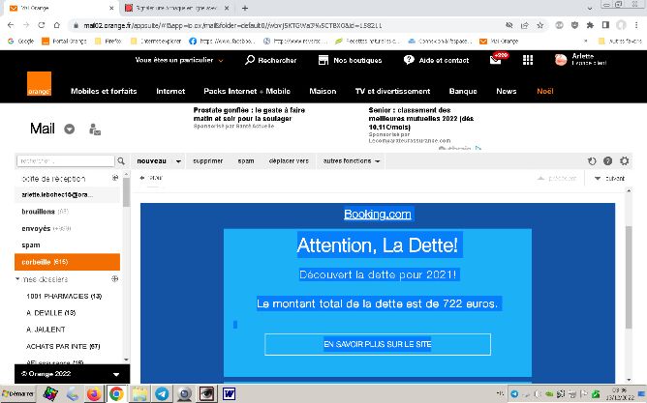Image resolution: width=647 pixels, height=403 pixels.
Task: Click retour to go back to list
Action: [151, 178]
